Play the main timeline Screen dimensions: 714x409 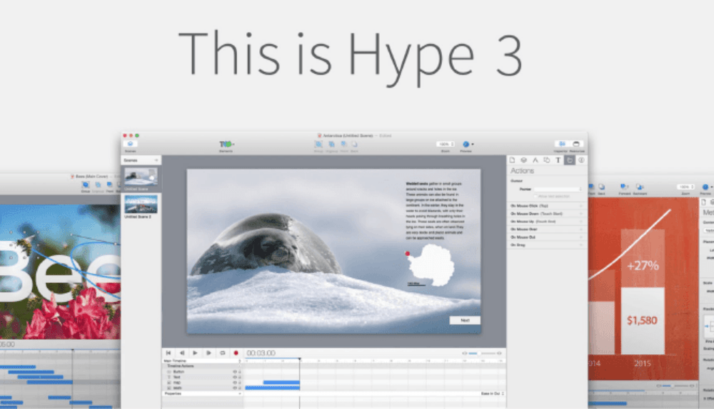click(195, 353)
